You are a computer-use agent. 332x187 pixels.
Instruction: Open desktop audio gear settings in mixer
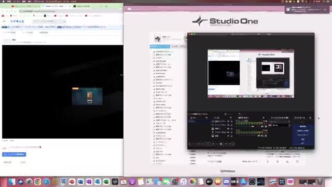[266, 127]
